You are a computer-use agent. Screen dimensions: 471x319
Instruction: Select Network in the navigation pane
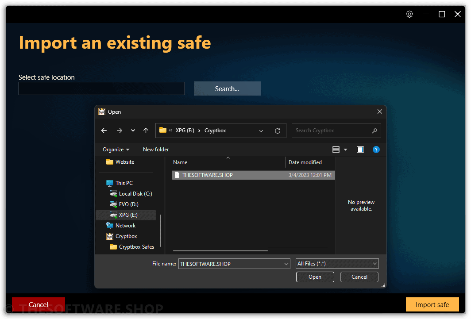[x=121, y=226]
